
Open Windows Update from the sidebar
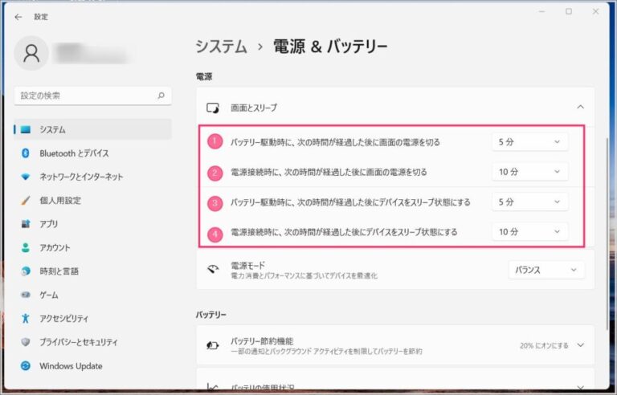[x=71, y=366]
